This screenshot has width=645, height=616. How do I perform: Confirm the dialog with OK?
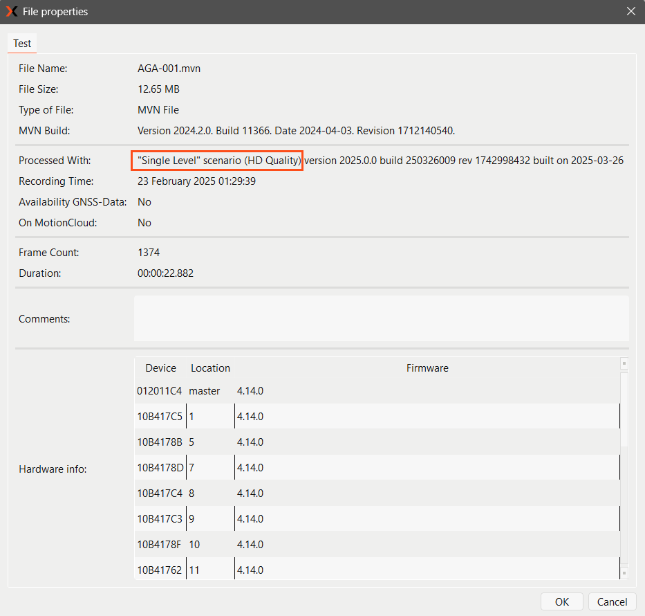click(561, 601)
